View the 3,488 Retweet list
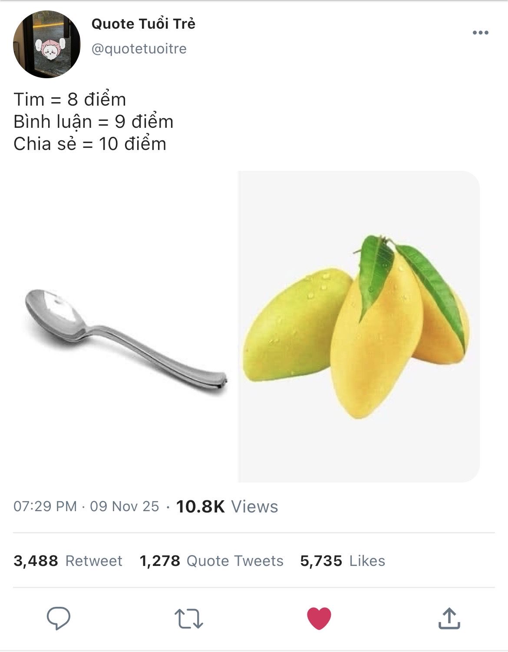This screenshot has width=508, height=652. tap(68, 561)
